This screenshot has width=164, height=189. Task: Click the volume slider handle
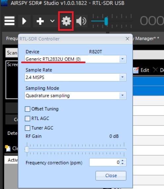[106, 21]
